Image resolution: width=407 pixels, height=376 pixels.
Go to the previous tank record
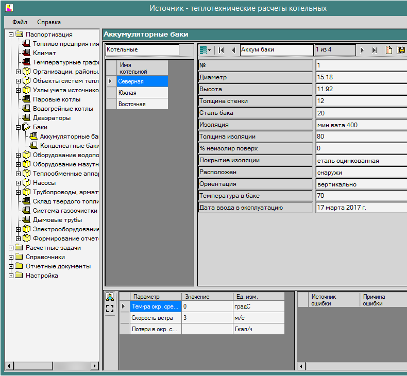click(x=233, y=50)
